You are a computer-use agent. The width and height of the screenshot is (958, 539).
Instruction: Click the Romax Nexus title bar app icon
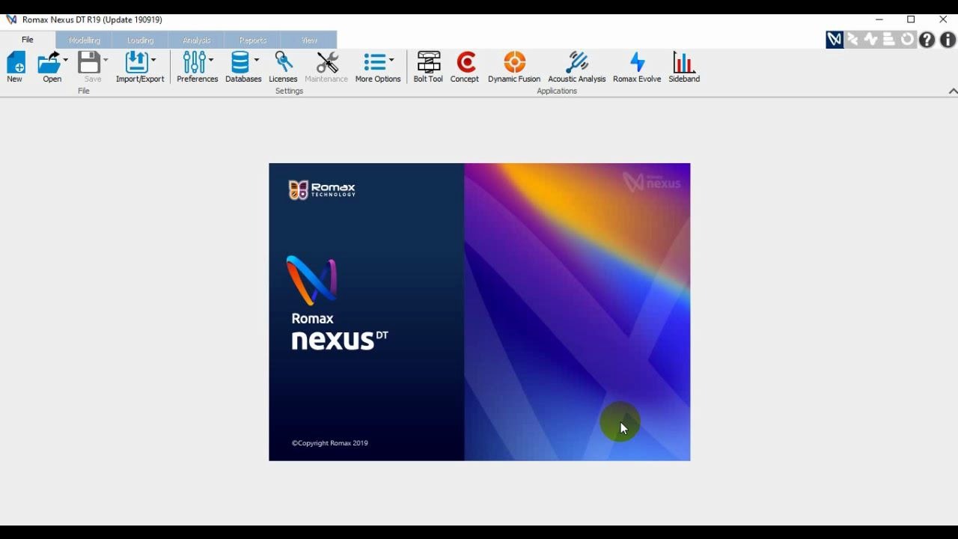11,19
